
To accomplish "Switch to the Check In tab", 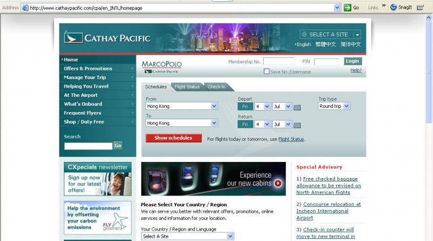I will click(x=216, y=87).
